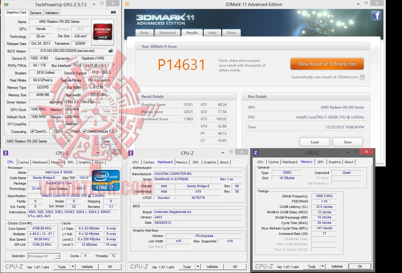Switch to the Validation tab in GPU-Z
Image resolution: width=402 pixels, height=273 pixels.
tap(52, 13)
